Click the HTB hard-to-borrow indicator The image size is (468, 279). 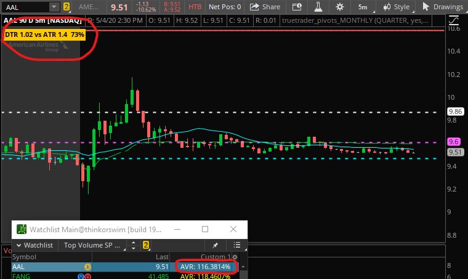click(x=195, y=7)
